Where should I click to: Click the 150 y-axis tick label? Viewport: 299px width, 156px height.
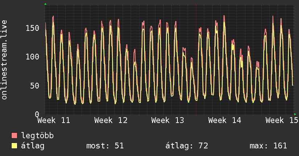[32, 28]
